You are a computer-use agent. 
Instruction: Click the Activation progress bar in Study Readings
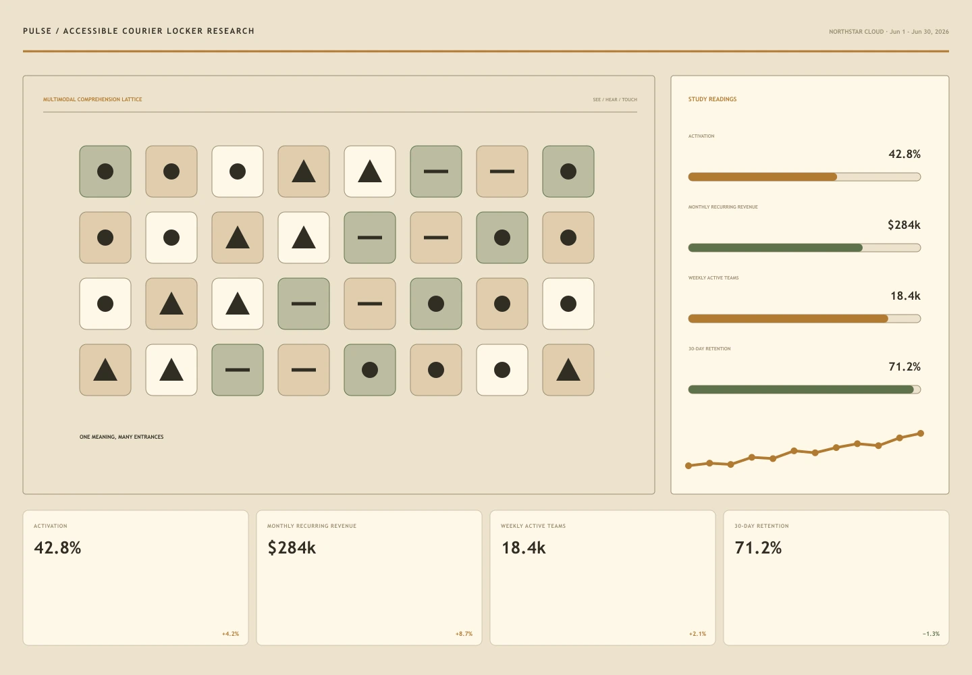[805, 177]
